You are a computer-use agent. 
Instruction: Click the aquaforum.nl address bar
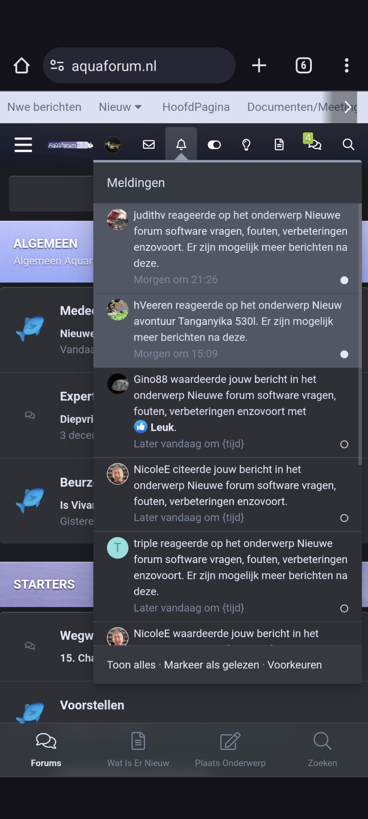(x=139, y=66)
